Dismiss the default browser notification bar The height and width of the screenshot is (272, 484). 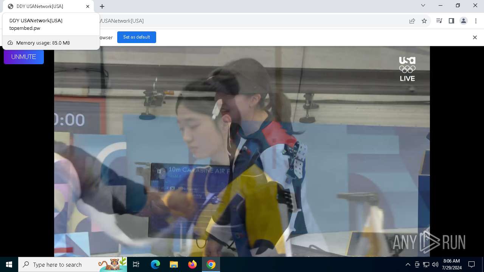[475, 37]
